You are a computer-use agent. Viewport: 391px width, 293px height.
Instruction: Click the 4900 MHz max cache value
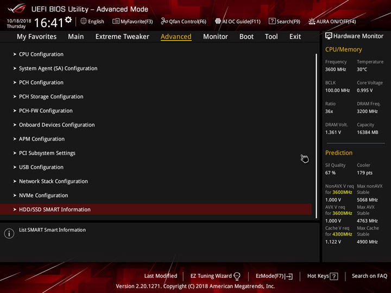pyautogui.click(x=367, y=242)
